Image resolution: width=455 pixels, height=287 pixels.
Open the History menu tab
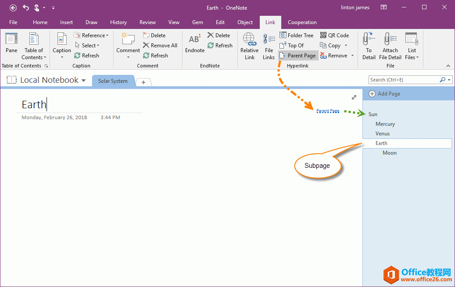(x=118, y=22)
